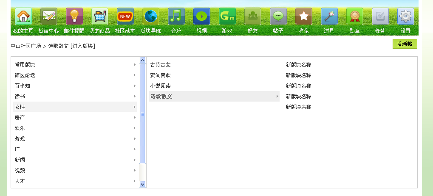Click the 诗歌散文 breadcrumb link
433x196 pixels.
(58, 46)
